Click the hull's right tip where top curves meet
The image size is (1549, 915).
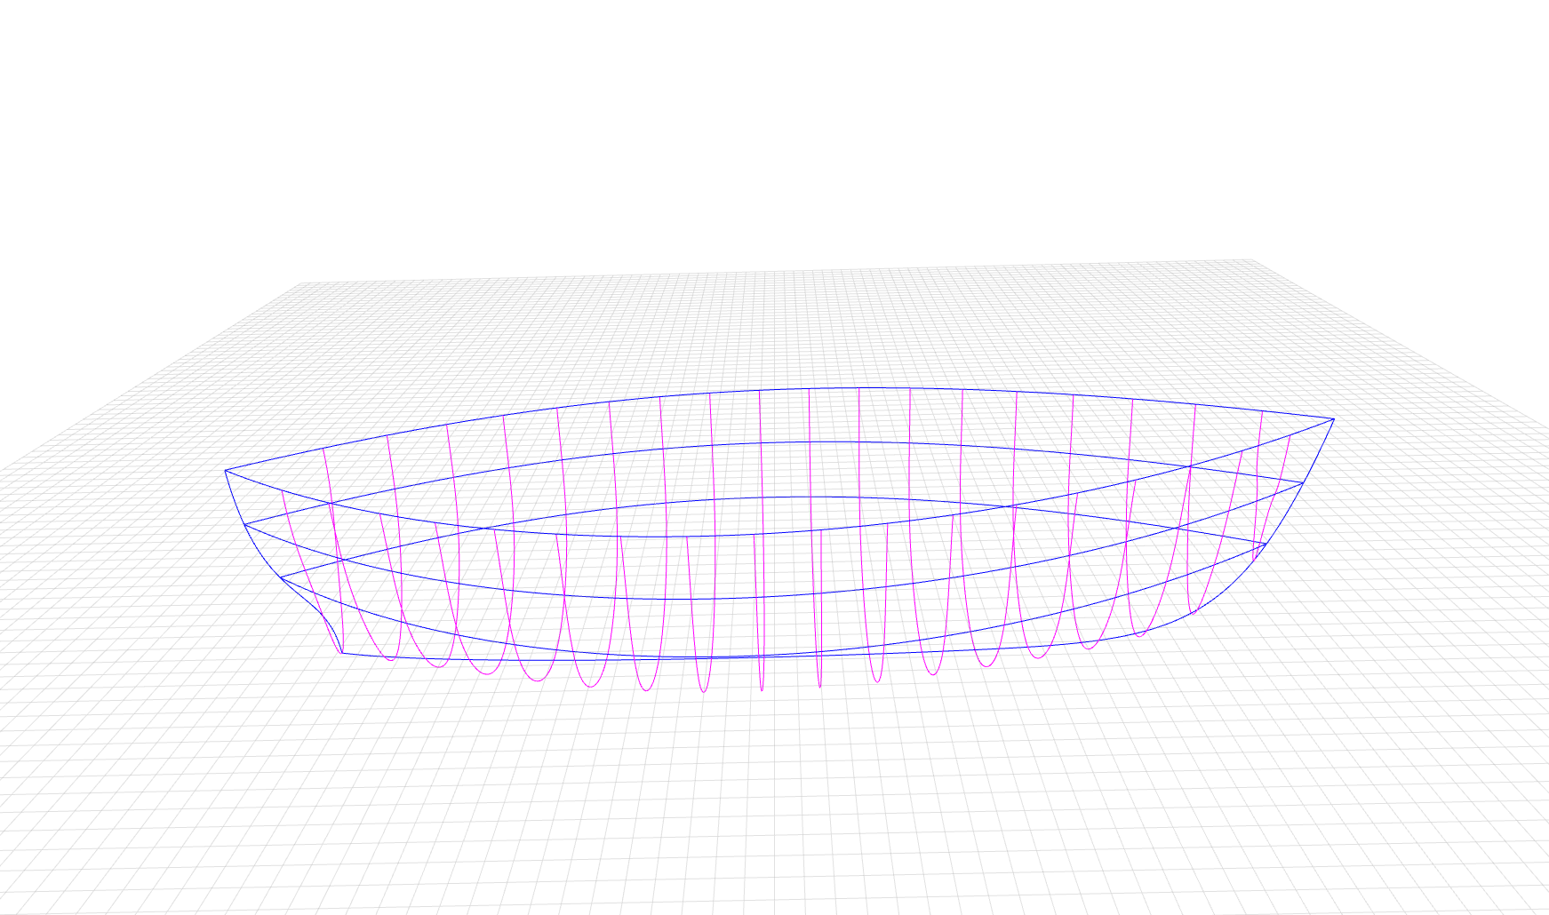point(1333,418)
